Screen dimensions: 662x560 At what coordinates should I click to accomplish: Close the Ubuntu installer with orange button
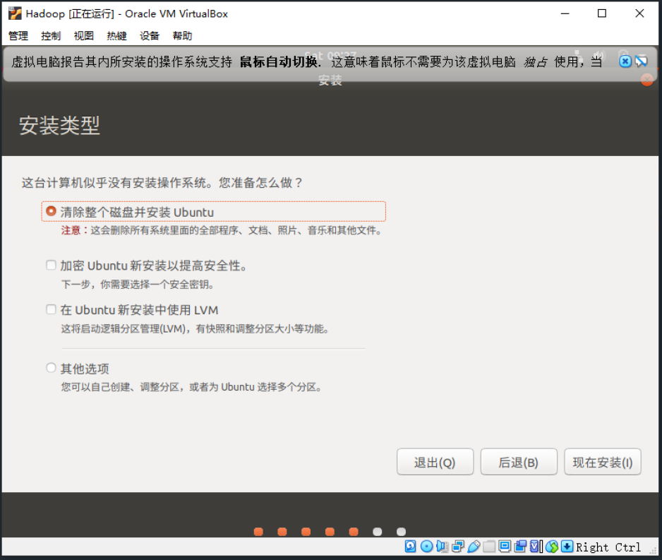pos(646,79)
